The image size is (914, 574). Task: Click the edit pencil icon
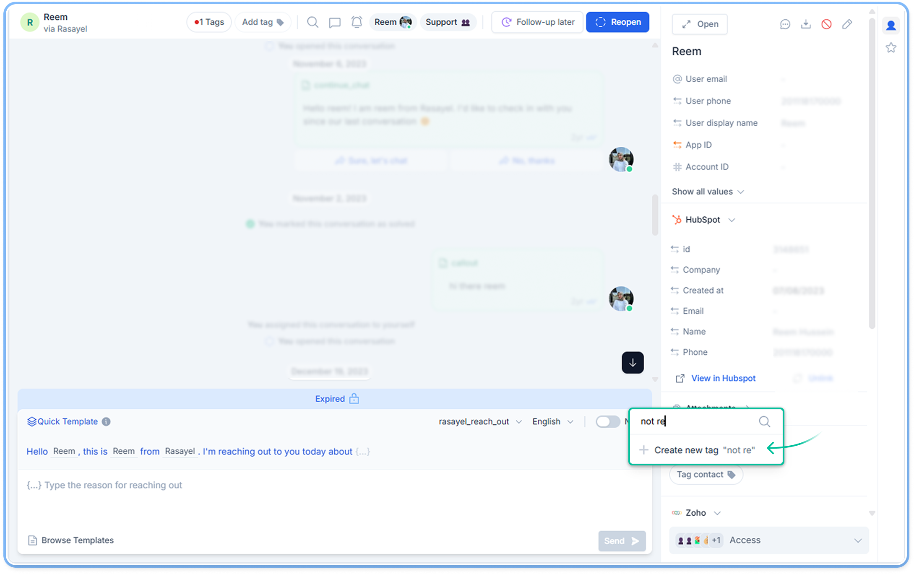point(847,24)
